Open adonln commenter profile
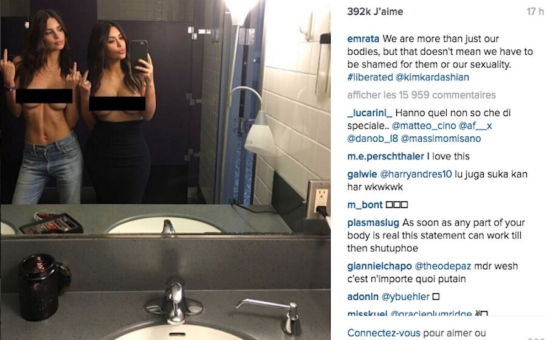Screen dimensions: 547x340 coord(363,297)
